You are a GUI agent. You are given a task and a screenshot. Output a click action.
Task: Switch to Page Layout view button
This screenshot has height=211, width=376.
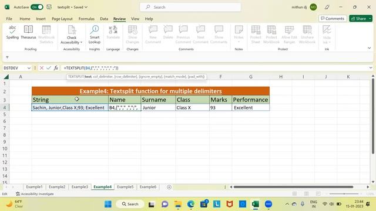306,194
